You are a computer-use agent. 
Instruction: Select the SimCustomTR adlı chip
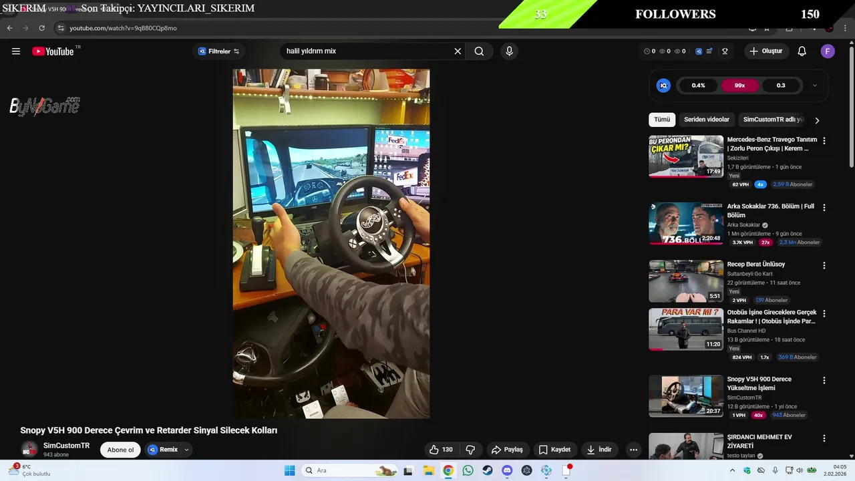point(773,120)
